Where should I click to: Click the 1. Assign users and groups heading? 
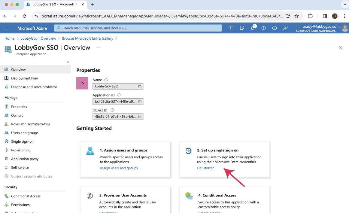pyautogui.click(x=123, y=150)
